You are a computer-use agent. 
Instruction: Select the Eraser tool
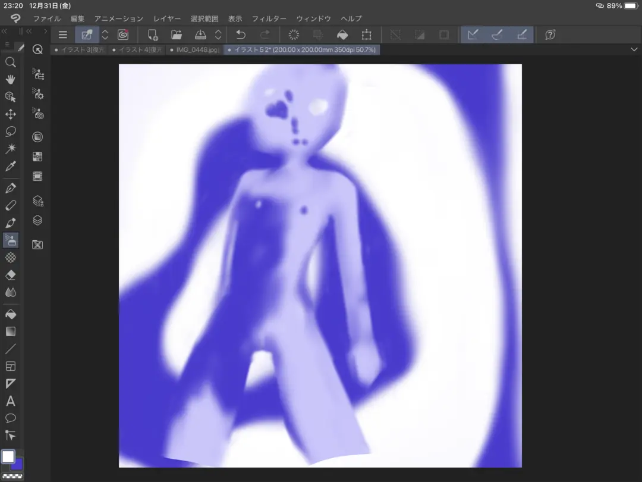coord(11,275)
